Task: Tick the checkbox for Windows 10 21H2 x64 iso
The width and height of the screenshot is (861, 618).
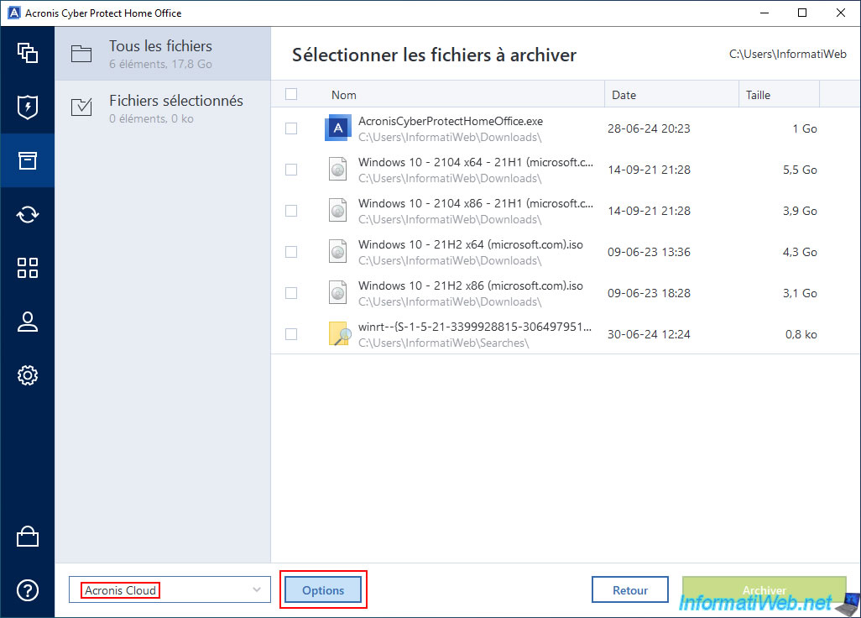Action: click(291, 252)
